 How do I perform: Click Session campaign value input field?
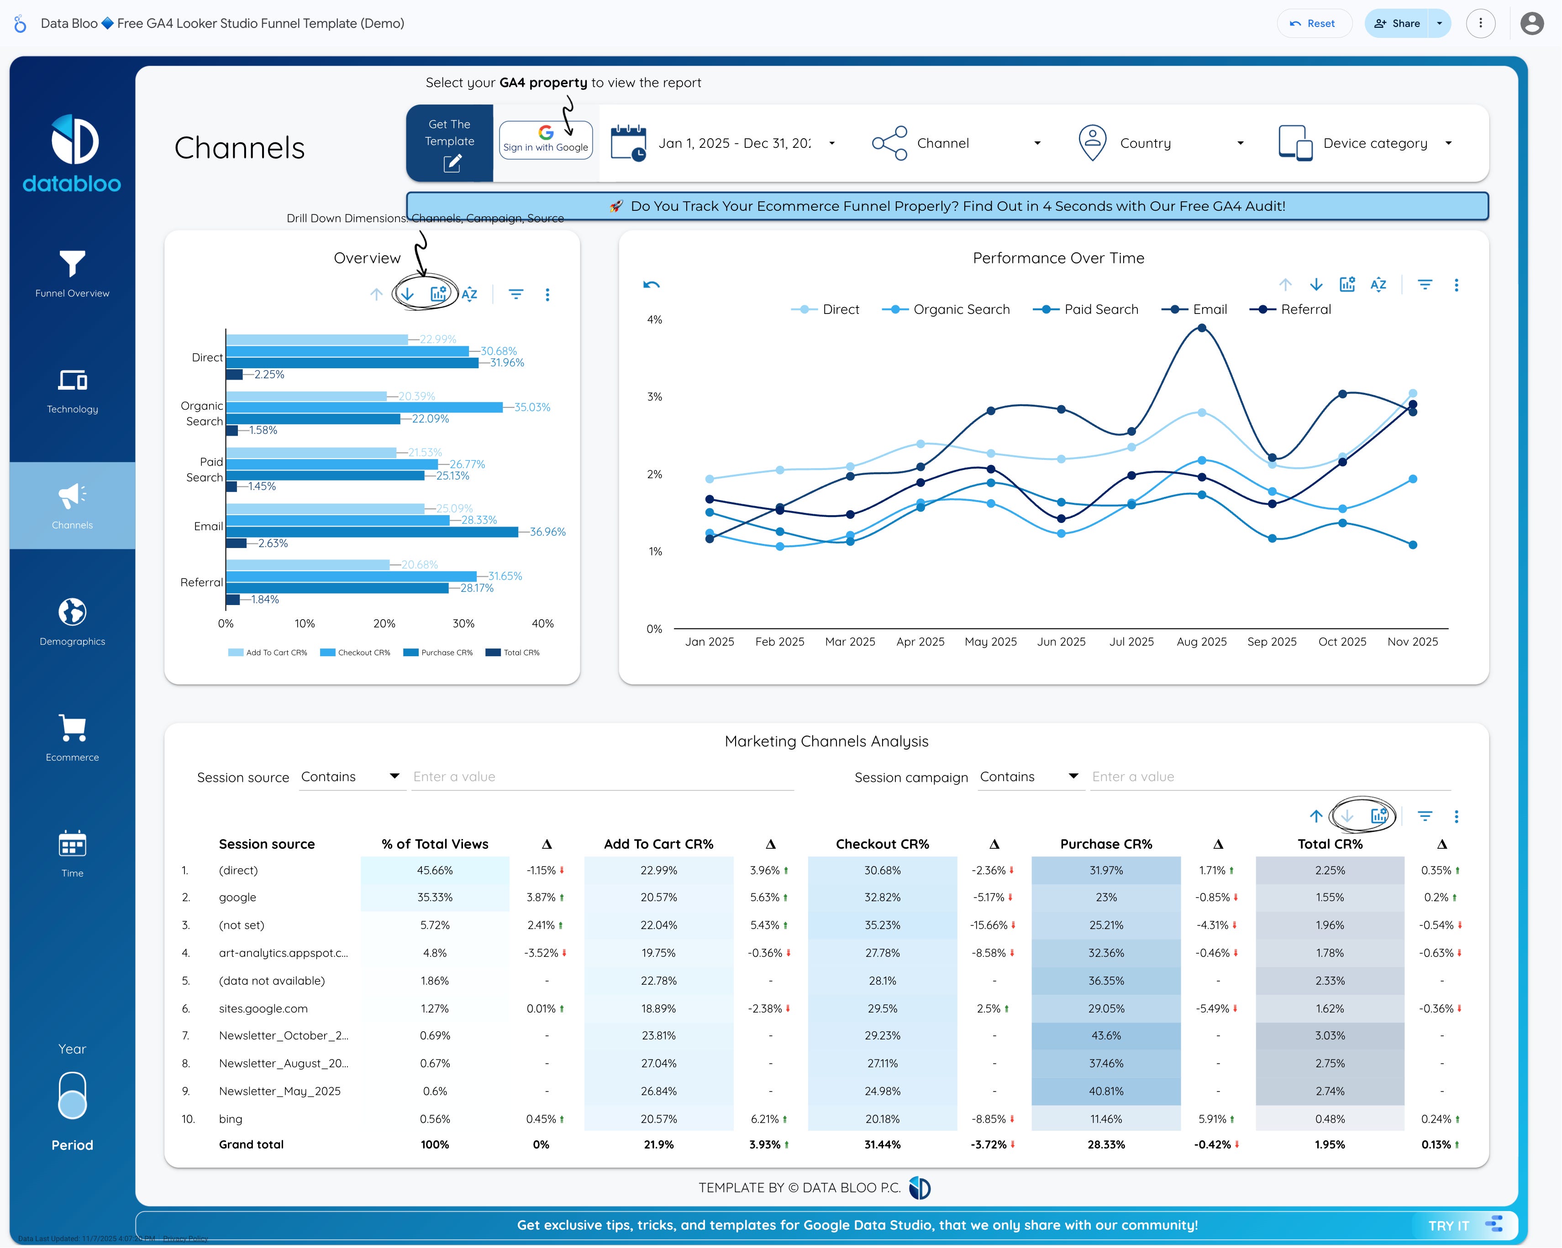[1269, 776]
